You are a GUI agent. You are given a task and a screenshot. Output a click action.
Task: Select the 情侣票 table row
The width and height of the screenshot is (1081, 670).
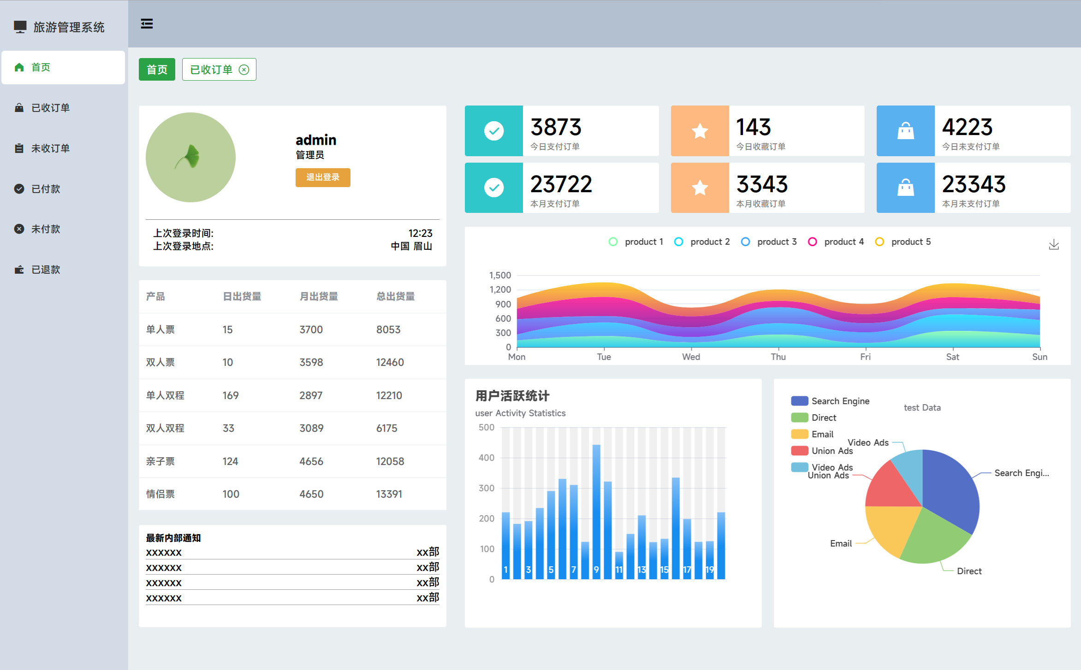tap(292, 494)
